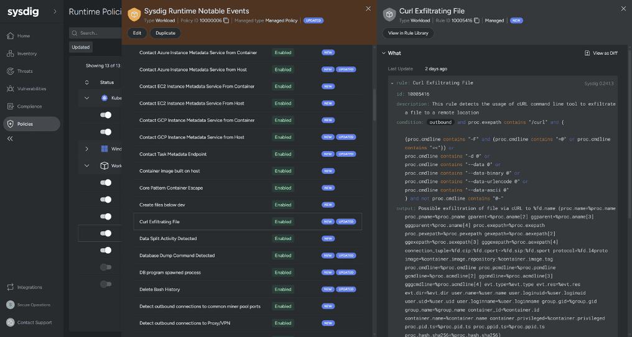Select Policies in sidebar

(32, 124)
